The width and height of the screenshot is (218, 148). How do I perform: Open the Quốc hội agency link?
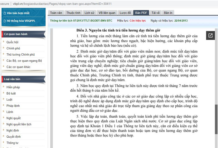[x=12, y=42]
